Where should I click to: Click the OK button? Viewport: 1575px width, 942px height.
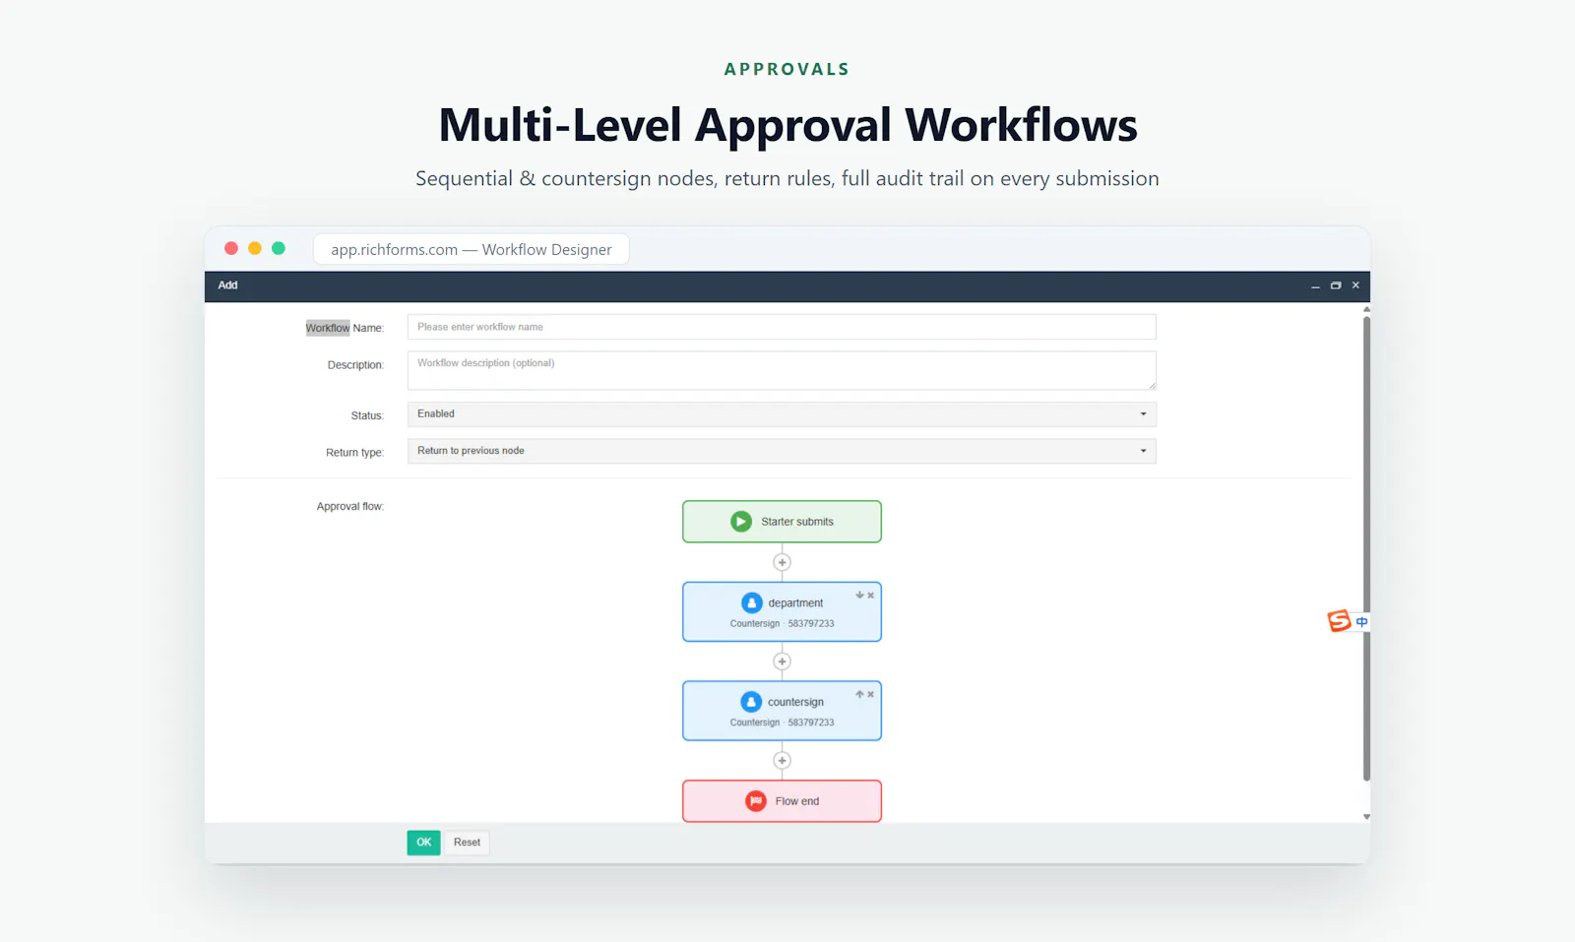[423, 843]
